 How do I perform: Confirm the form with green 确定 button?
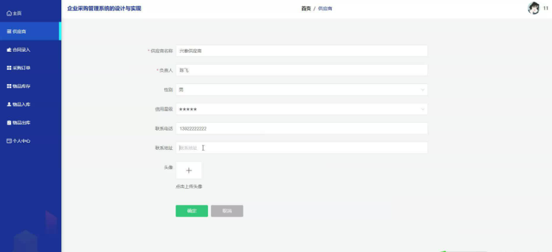(192, 211)
